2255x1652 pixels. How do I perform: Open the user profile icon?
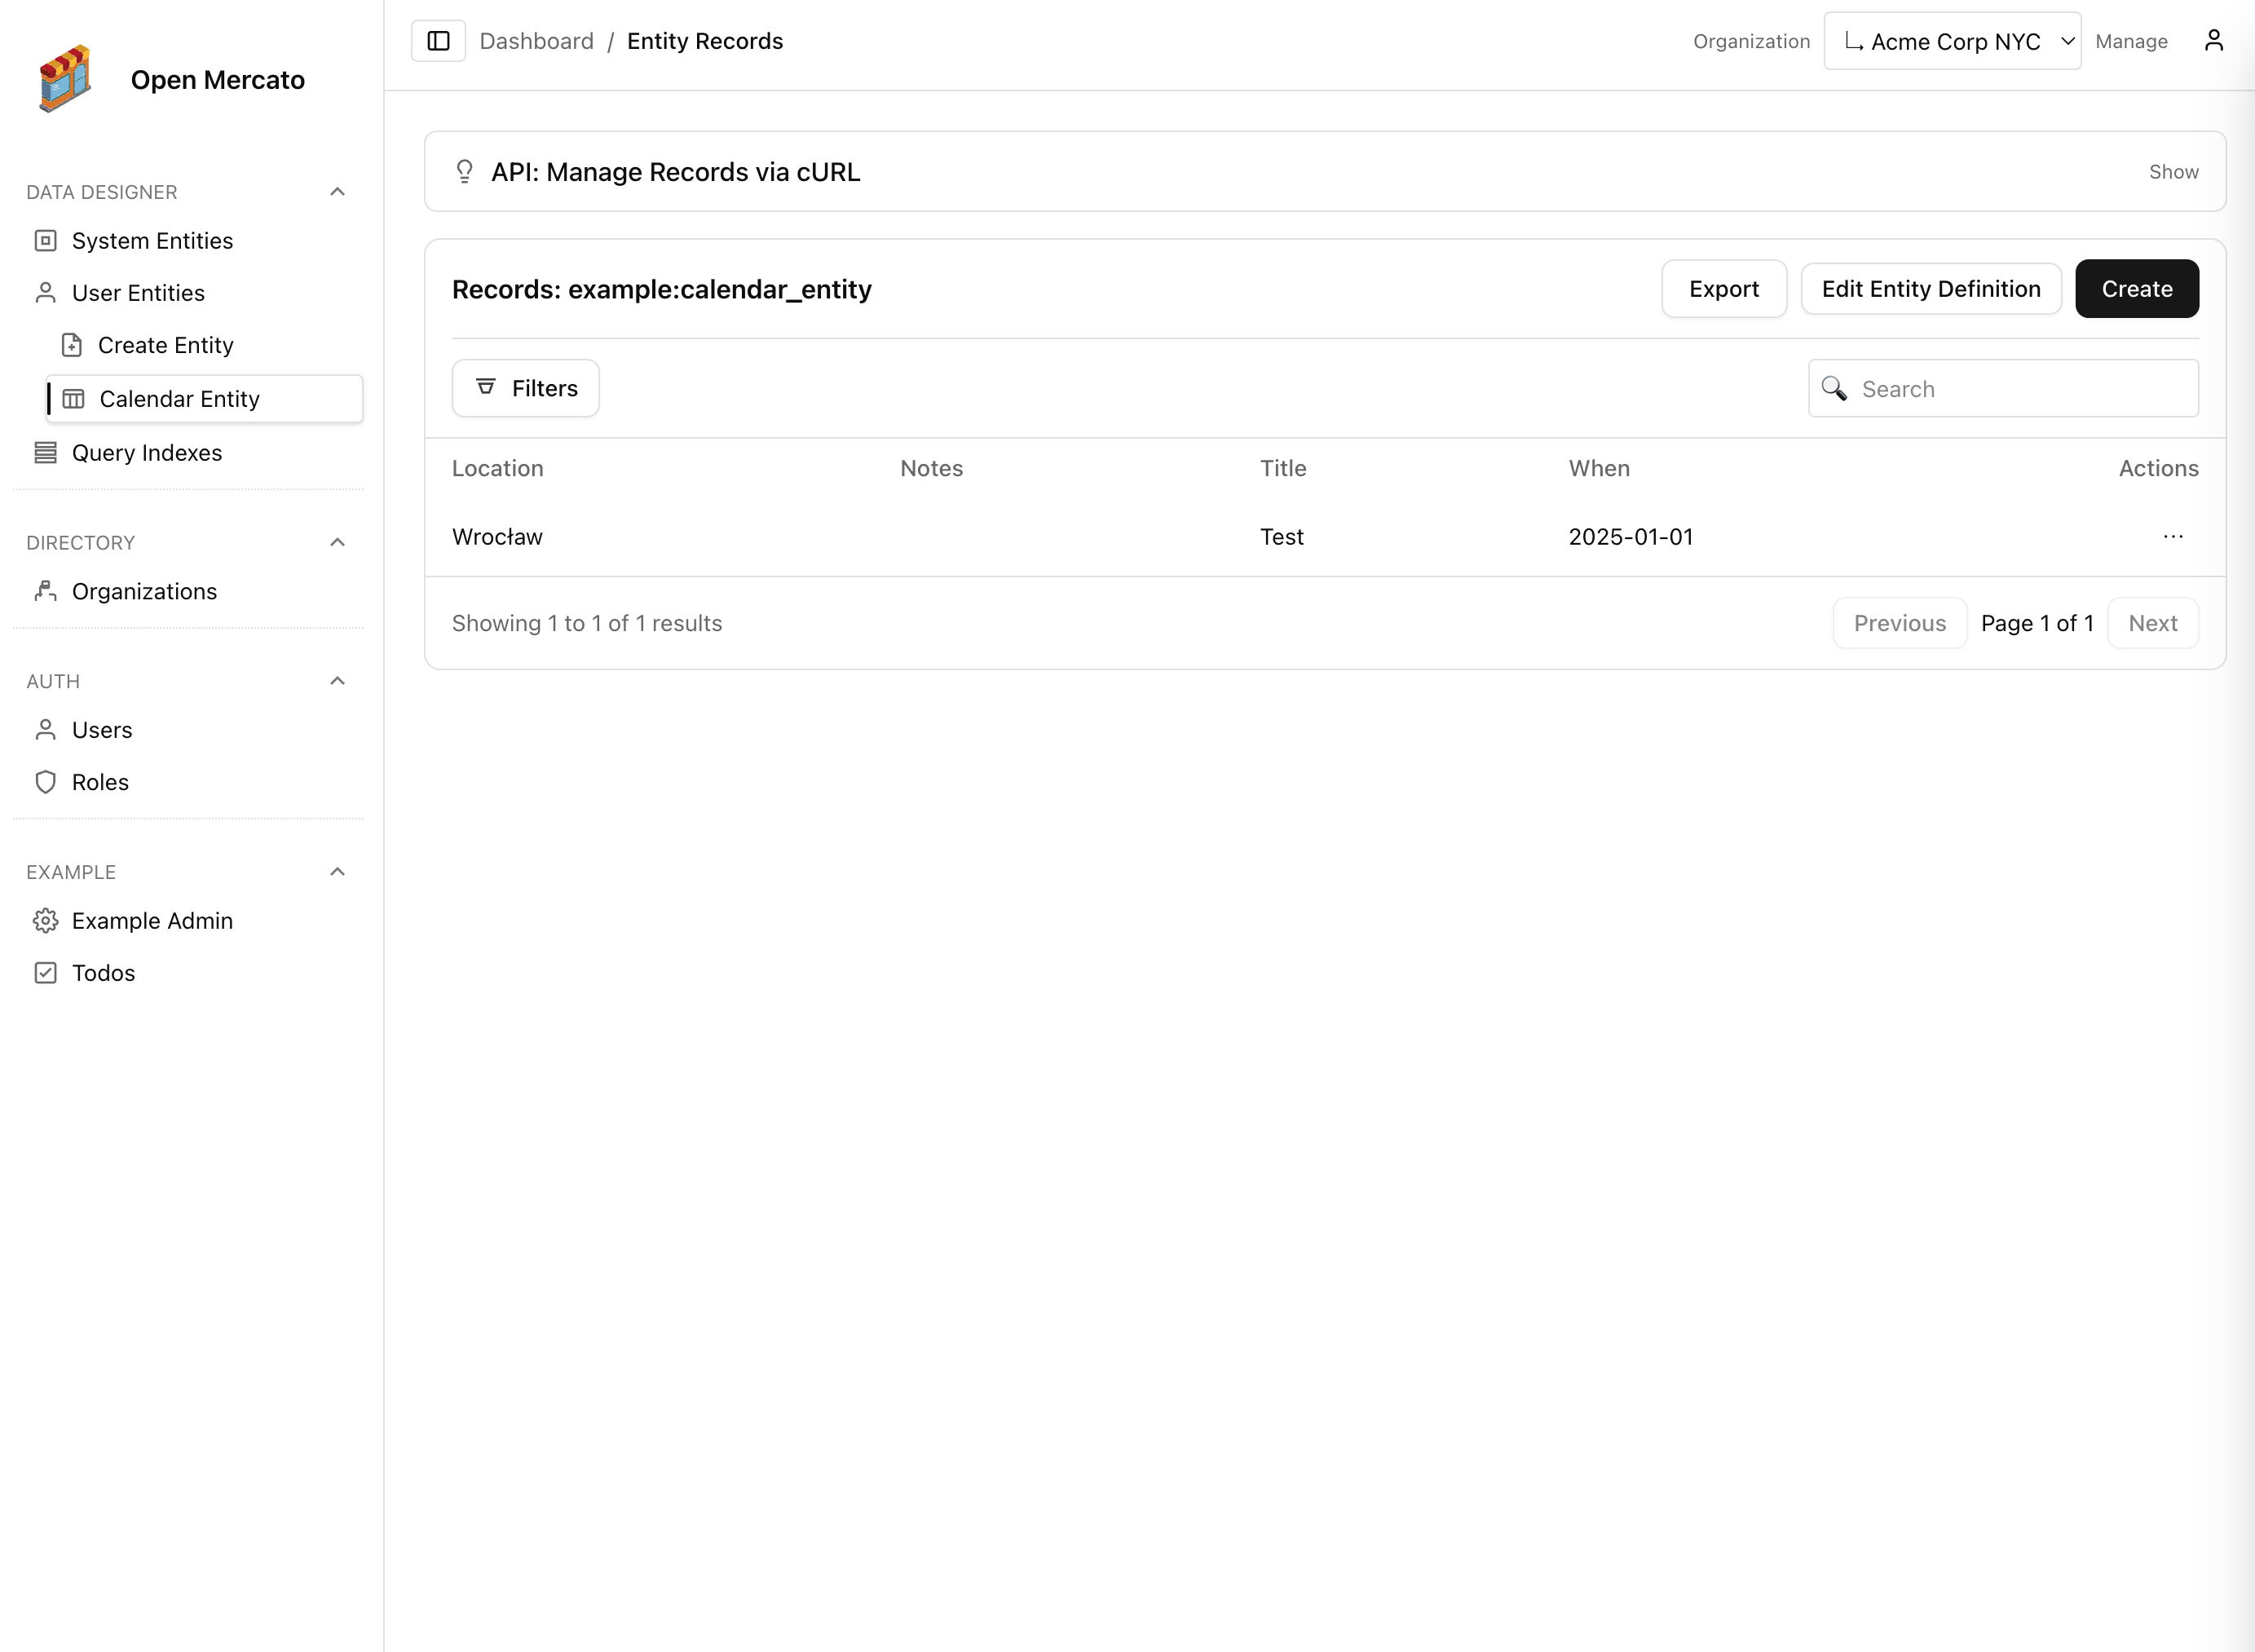[2213, 40]
